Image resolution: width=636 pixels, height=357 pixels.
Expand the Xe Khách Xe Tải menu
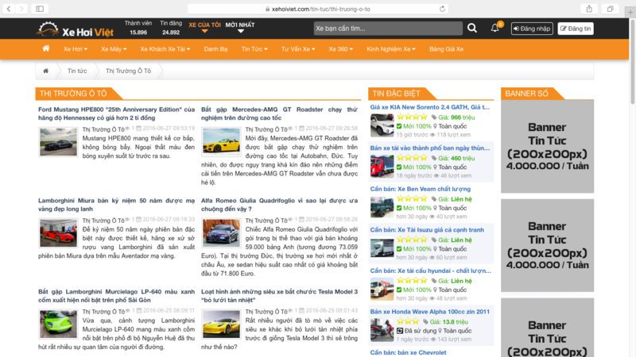click(165, 49)
